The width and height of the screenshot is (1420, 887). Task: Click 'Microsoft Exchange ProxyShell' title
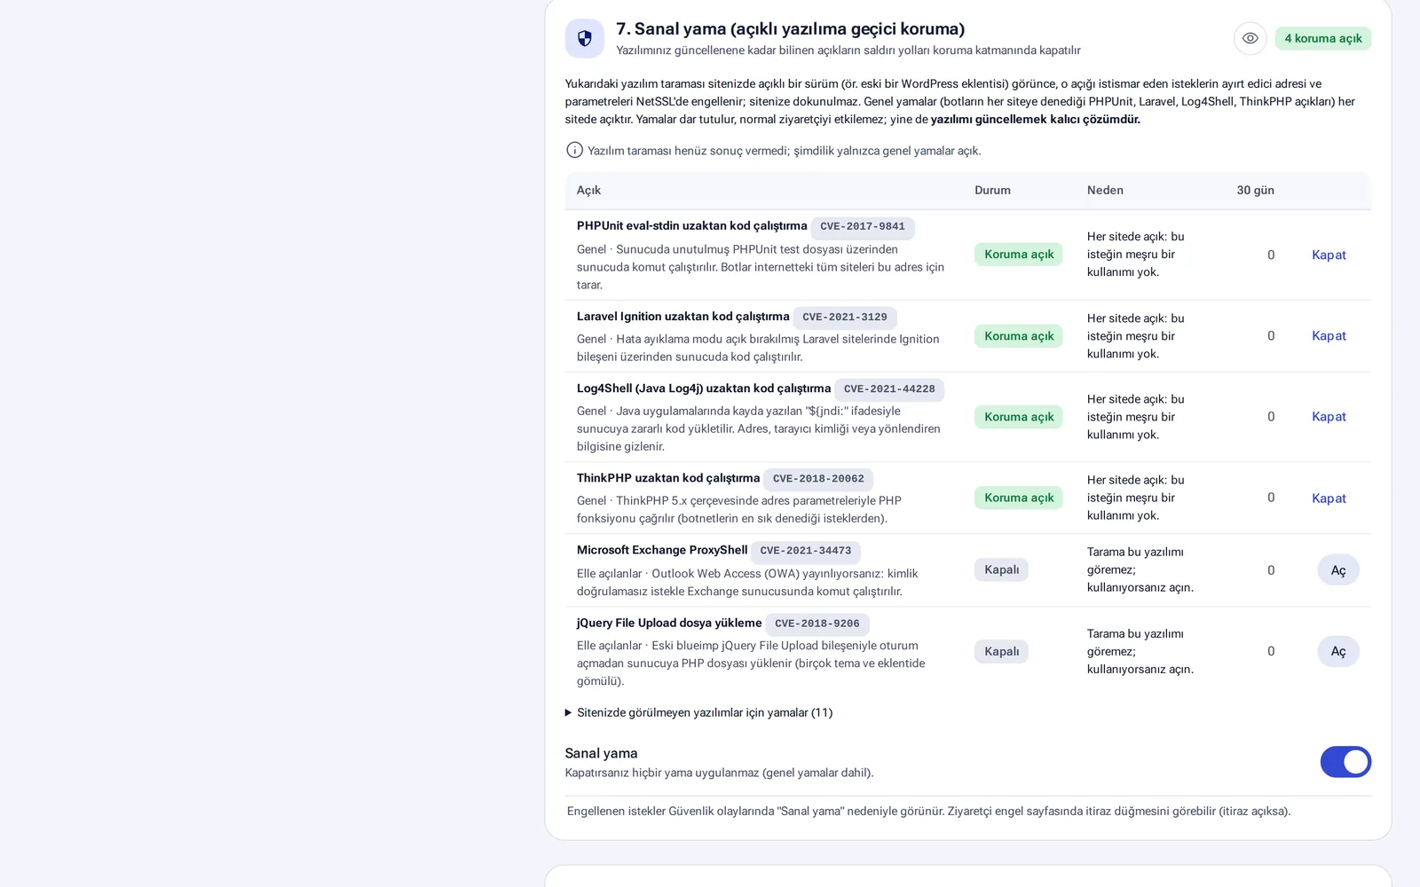click(662, 550)
